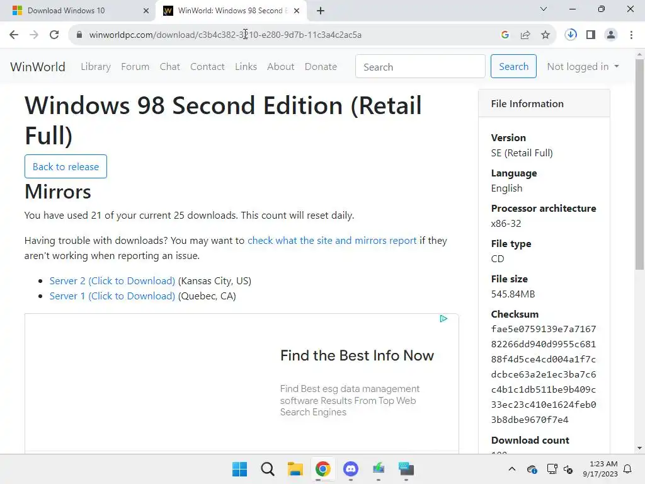Open the Windows Start menu
This screenshot has height=484, width=645.
pyautogui.click(x=240, y=469)
